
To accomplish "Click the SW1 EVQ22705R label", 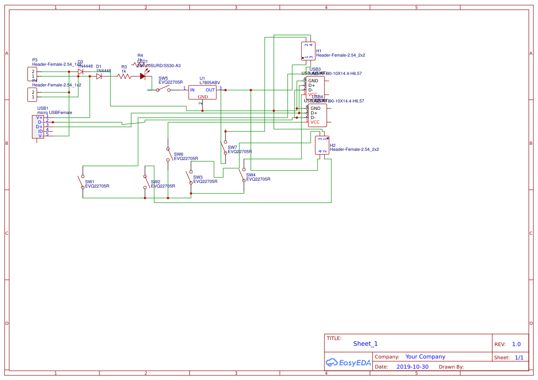I will [x=97, y=186].
